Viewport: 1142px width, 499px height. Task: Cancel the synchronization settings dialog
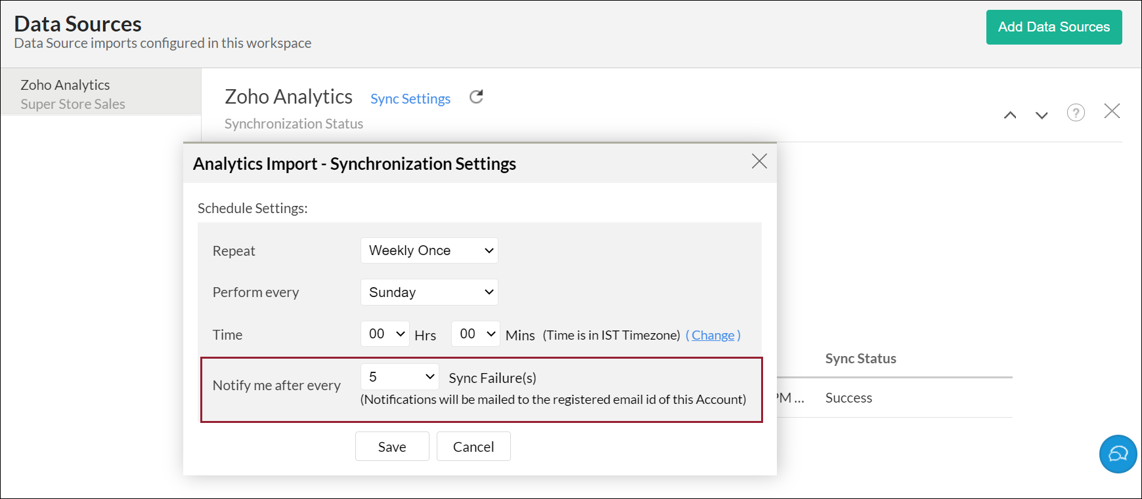coord(473,447)
